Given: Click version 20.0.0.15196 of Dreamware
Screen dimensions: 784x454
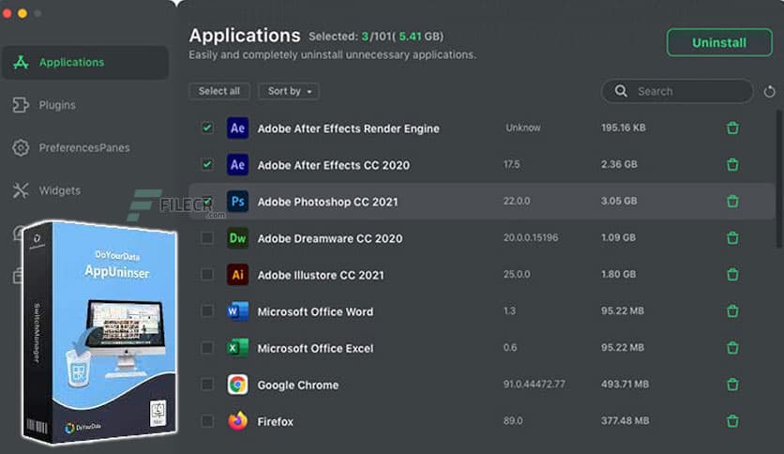Looking at the screenshot, I should point(531,237).
